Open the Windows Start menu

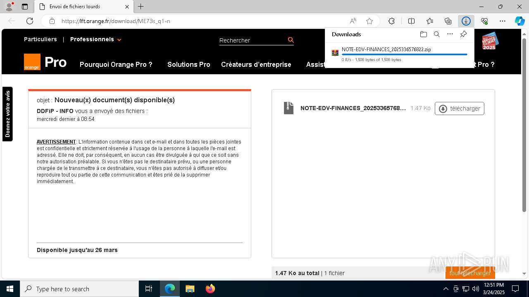[x=10, y=289]
